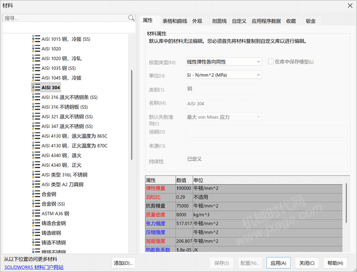
Task: Select the 泊松比 property row
Action: [x=244, y=197]
